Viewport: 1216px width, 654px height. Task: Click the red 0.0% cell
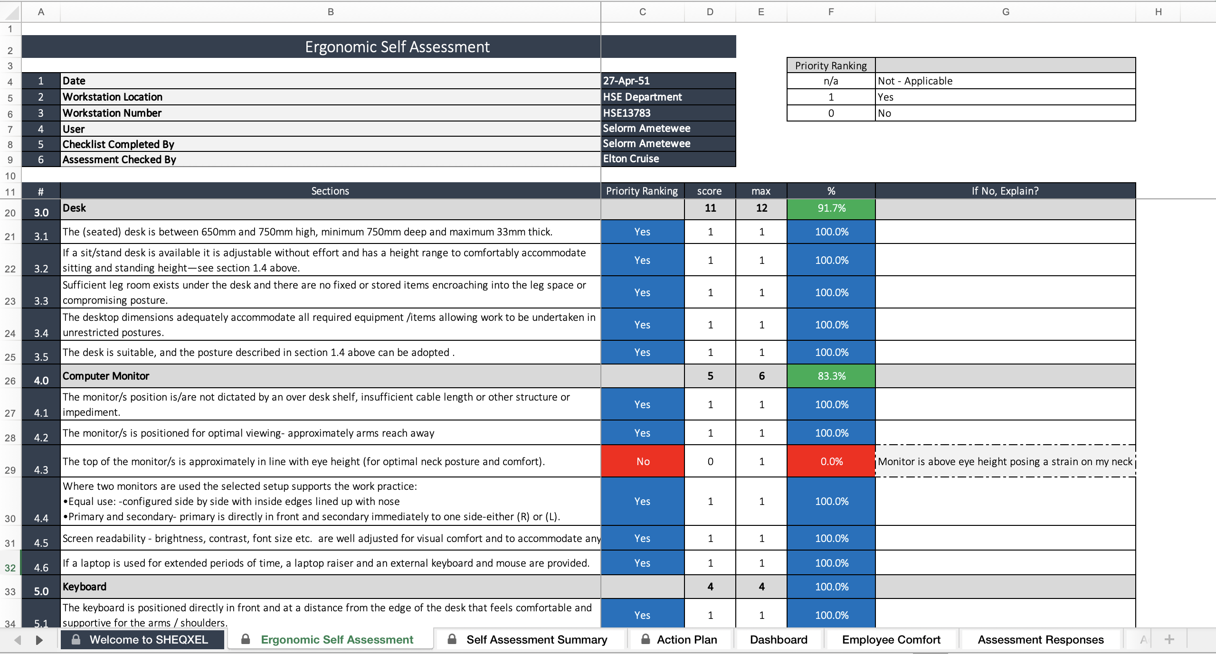pyautogui.click(x=831, y=461)
